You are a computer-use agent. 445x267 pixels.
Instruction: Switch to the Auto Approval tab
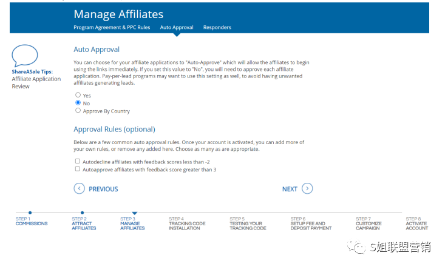(x=177, y=27)
